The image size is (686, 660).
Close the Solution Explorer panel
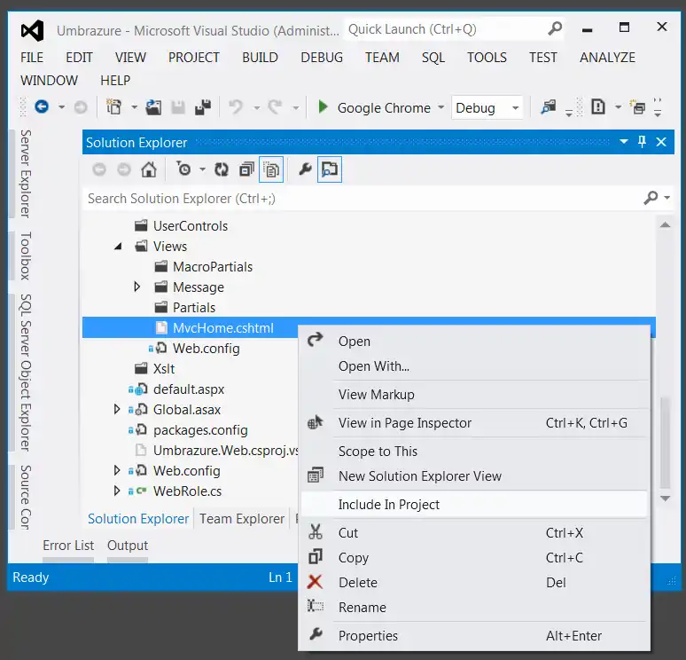661,142
